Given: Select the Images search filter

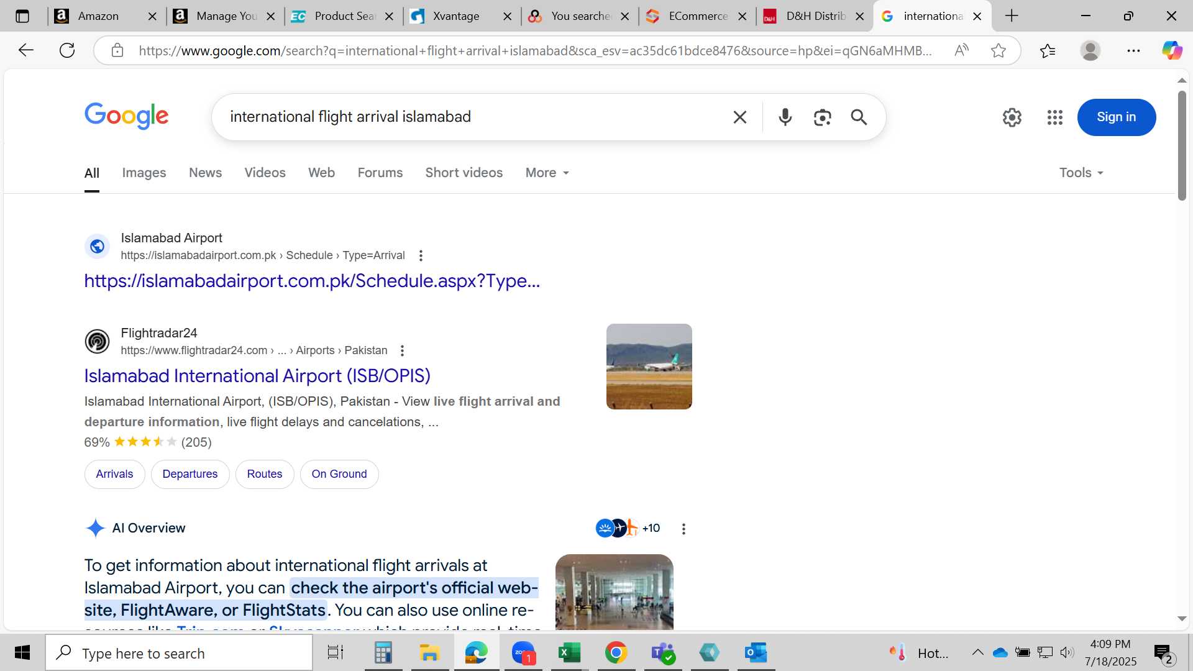Looking at the screenshot, I should pos(144,173).
